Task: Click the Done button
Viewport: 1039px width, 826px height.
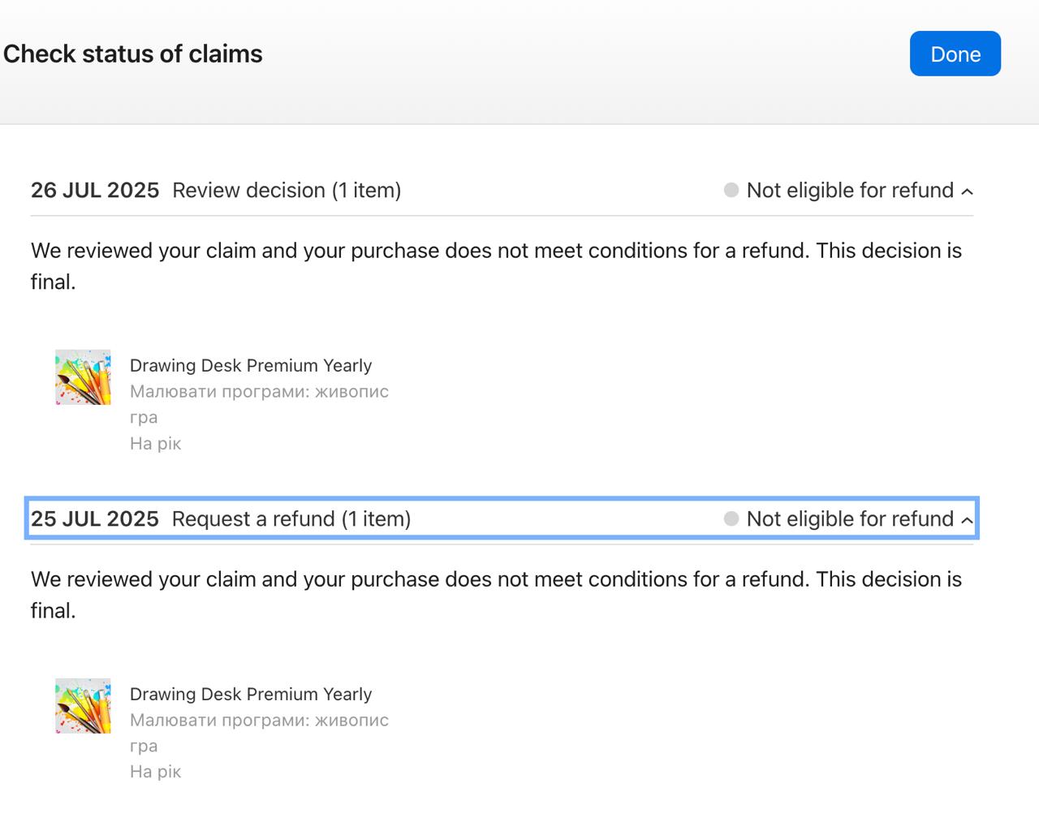Action: pyautogui.click(x=955, y=54)
